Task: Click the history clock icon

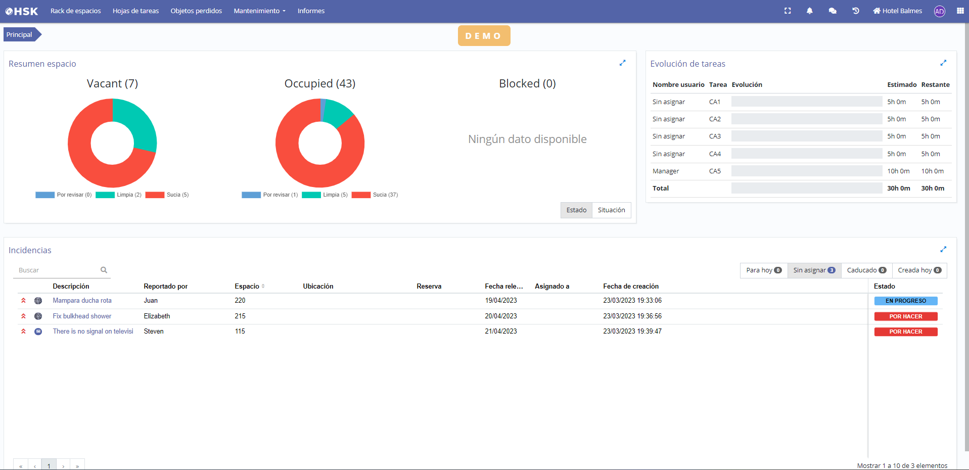Action: pyautogui.click(x=856, y=11)
